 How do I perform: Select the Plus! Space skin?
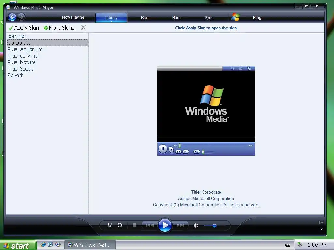(x=48, y=69)
